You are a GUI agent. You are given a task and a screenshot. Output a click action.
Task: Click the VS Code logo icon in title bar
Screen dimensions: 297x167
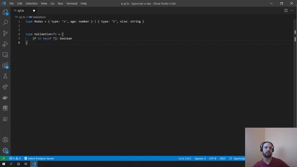pos(4,3)
